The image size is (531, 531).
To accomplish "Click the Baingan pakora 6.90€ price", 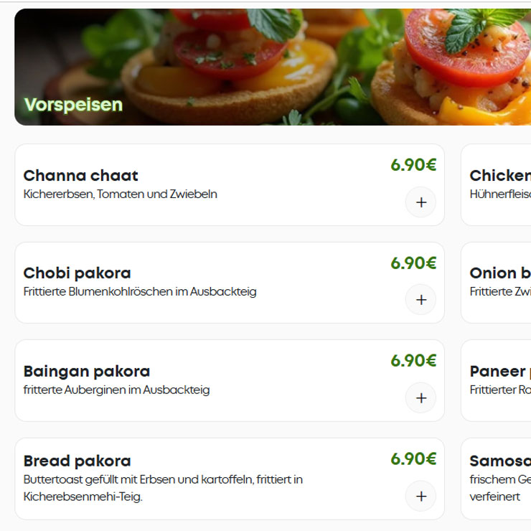I will pyautogui.click(x=413, y=361).
